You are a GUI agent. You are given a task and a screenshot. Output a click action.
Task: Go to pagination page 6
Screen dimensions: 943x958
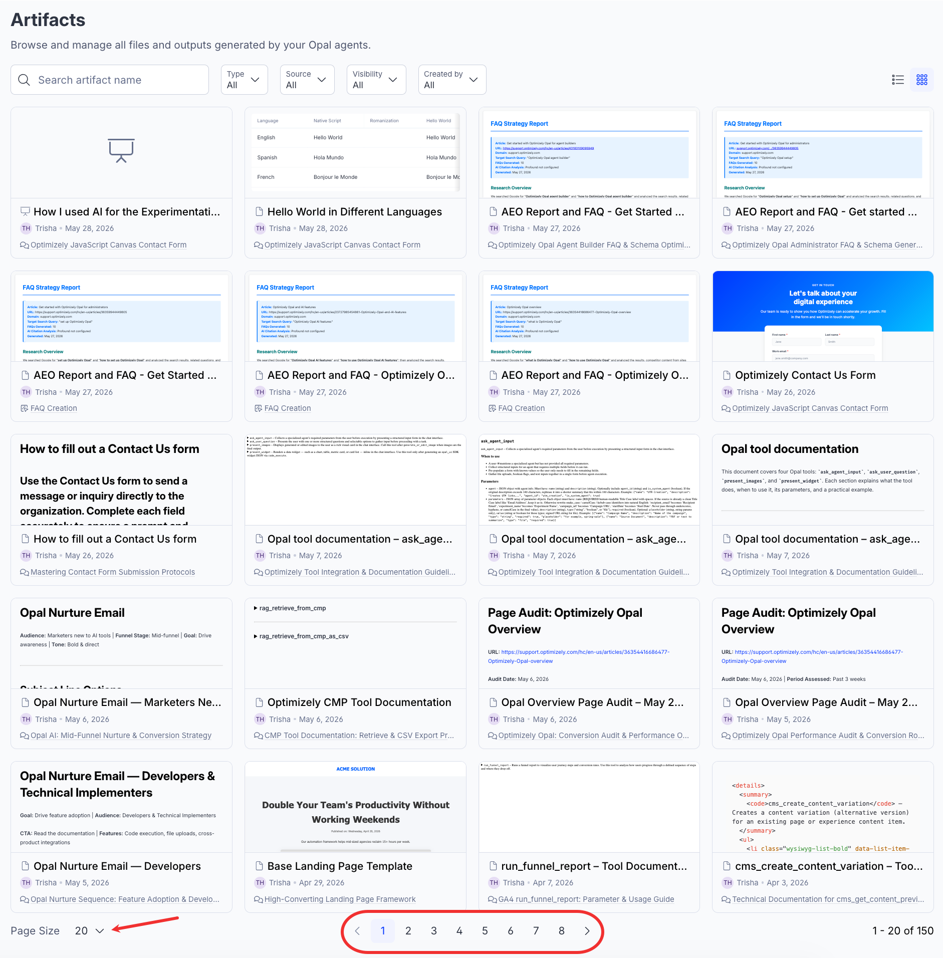point(511,931)
